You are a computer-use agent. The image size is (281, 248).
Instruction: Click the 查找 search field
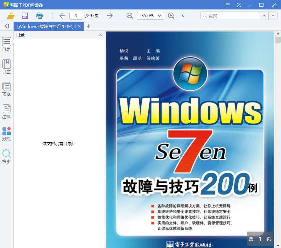pos(230,16)
